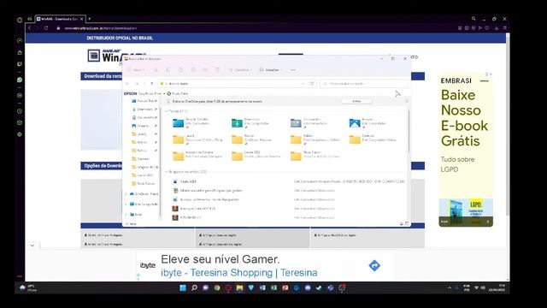The width and height of the screenshot is (547, 308).
Task: Select the WinRAR Download browser tab
Action: click(x=60, y=19)
